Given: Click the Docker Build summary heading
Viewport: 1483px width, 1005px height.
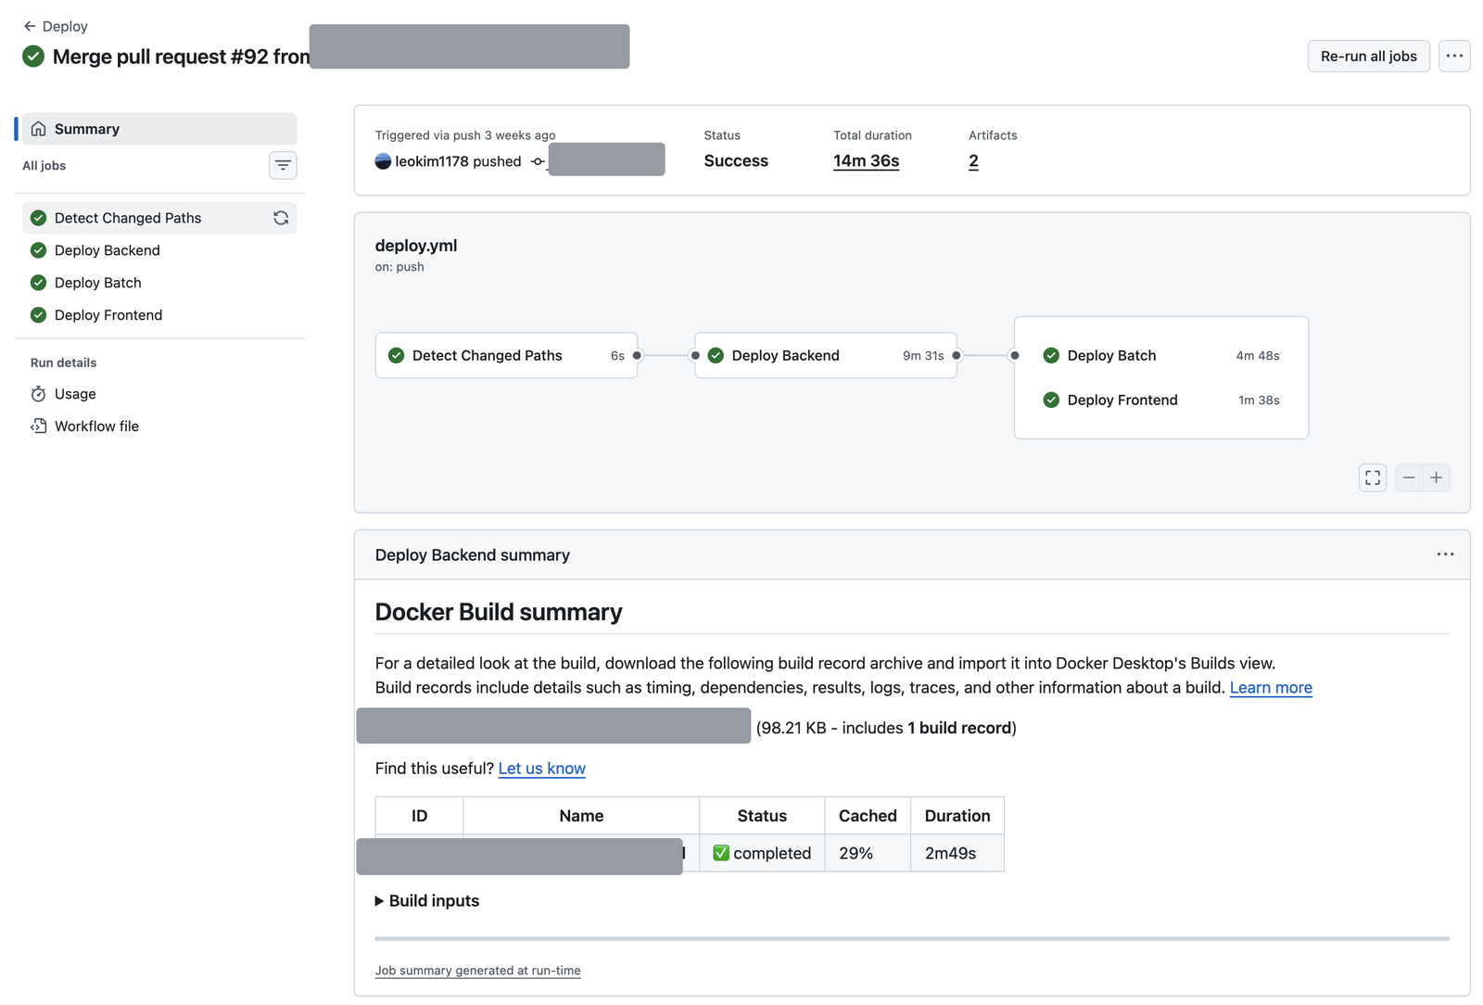Looking at the screenshot, I should (499, 612).
